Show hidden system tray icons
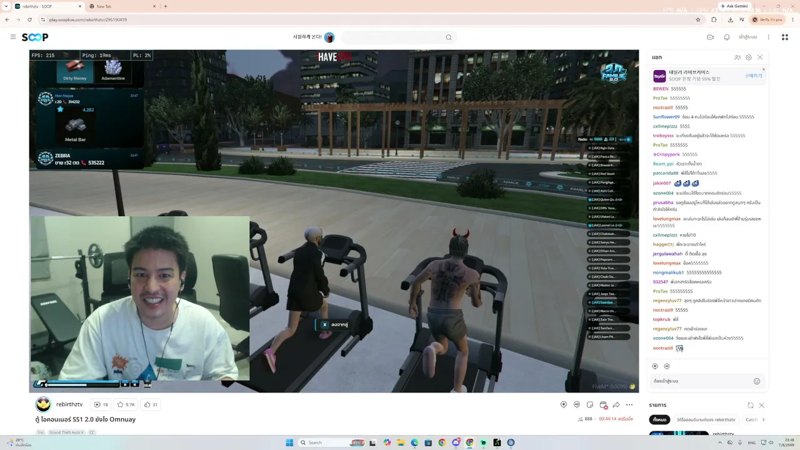800x450 pixels. tap(720, 442)
